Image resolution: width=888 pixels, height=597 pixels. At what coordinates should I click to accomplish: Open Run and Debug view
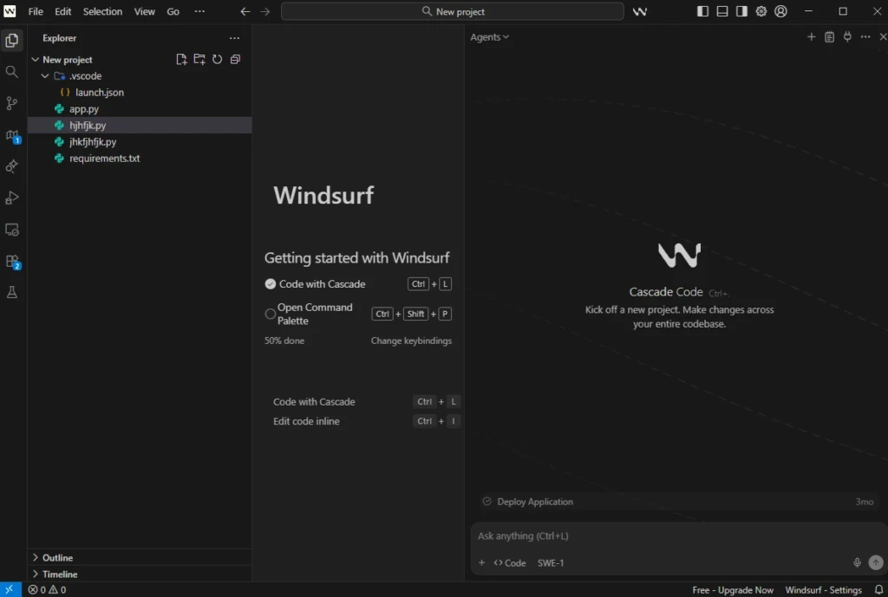[12, 198]
